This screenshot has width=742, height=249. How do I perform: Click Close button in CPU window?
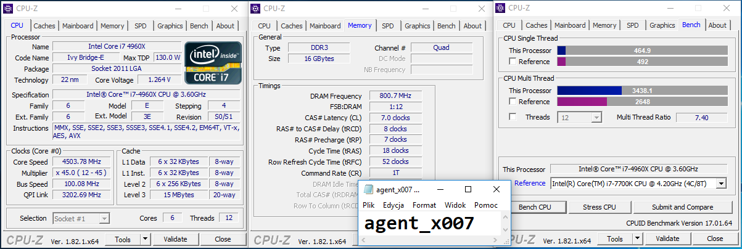tap(223, 239)
